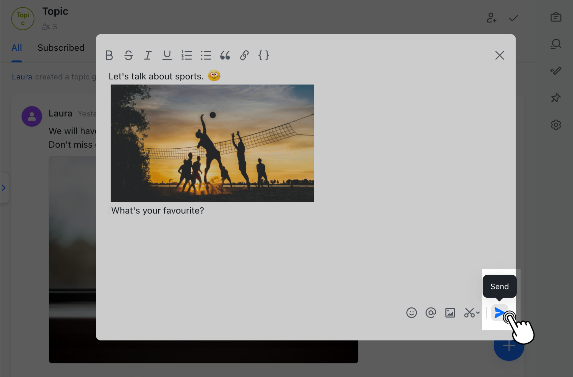Click the volleyball image in the editor
The width and height of the screenshot is (573, 377).
click(x=212, y=143)
